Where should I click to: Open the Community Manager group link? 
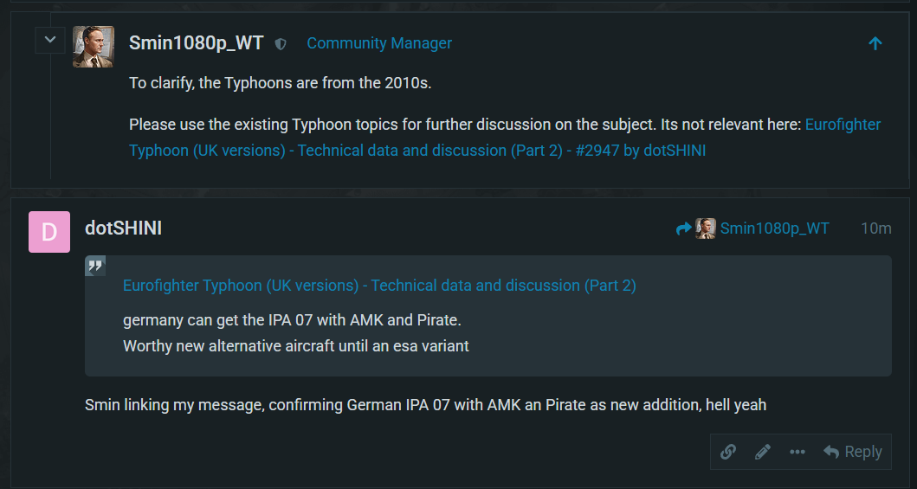379,43
